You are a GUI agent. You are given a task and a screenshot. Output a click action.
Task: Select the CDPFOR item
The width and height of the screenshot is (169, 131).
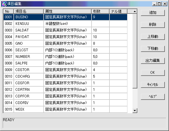29,96
